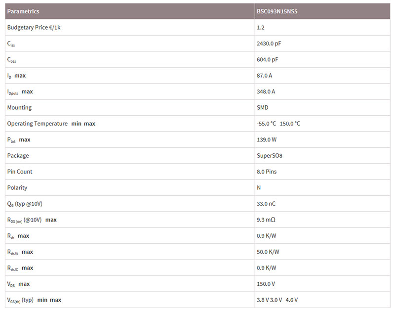The width and height of the screenshot is (395, 311).
Task: Select the 33.0 nC gate charge value
Action: [x=266, y=204]
